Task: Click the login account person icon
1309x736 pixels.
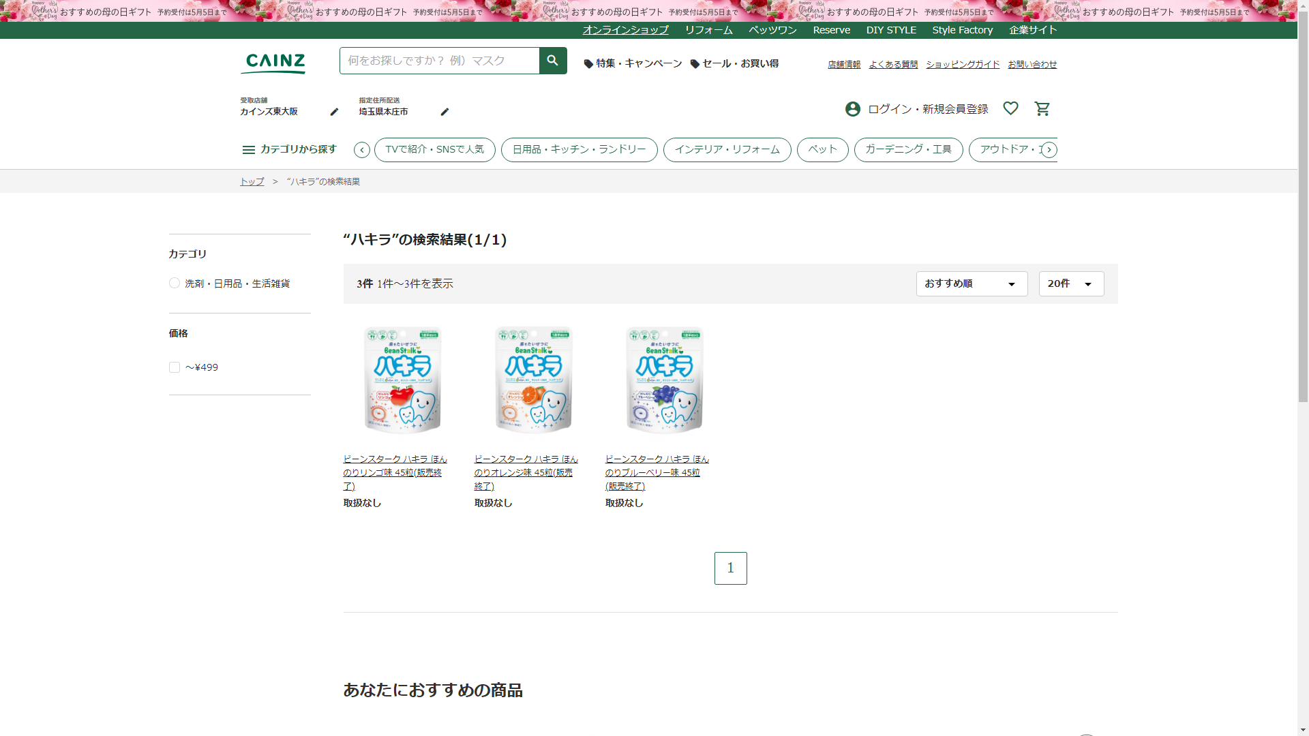Action: [852, 109]
